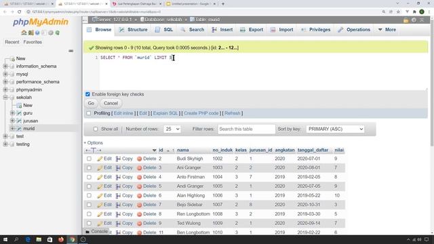Click inside the SQL query editor
Image resolution: width=434 pixels, height=244 pixels.
[263, 72]
